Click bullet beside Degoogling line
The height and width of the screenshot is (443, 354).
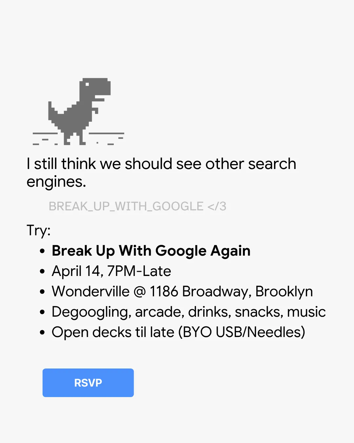(42, 312)
